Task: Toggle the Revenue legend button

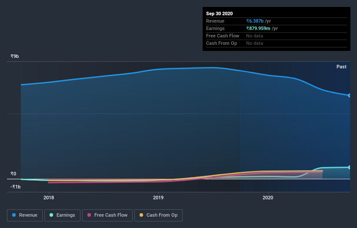Action: [x=25, y=215]
